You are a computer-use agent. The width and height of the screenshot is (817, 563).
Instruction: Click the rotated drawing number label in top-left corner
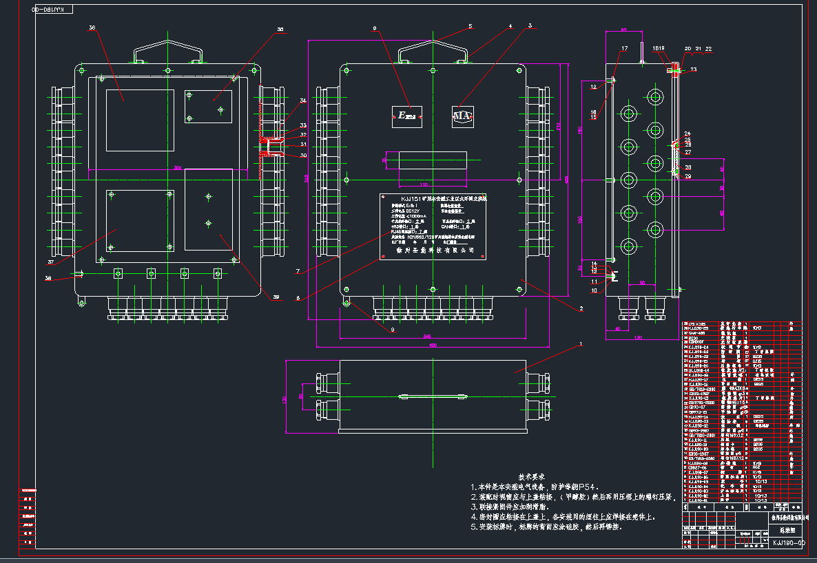[50, 10]
